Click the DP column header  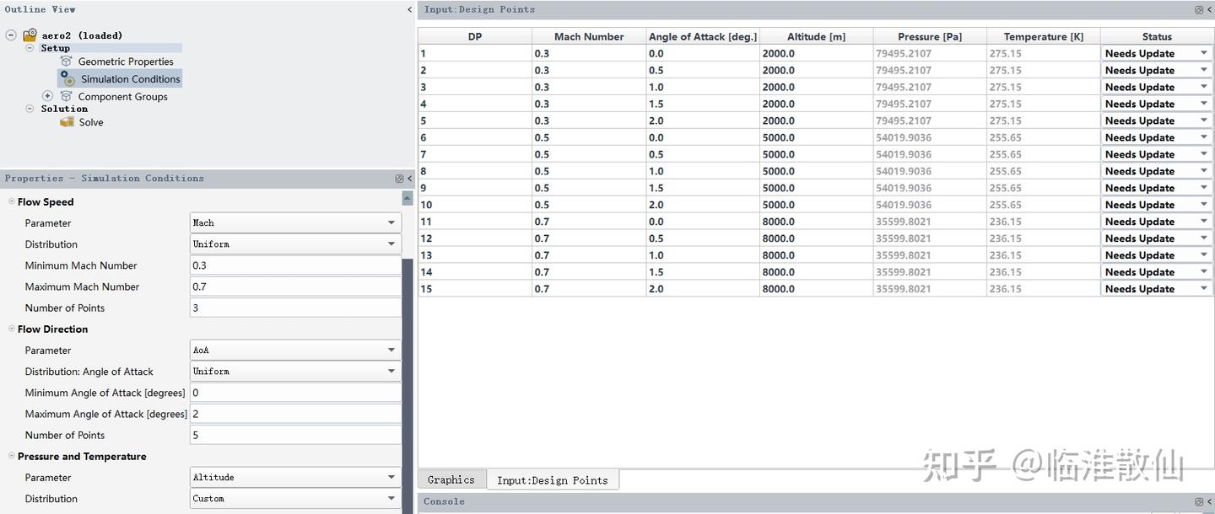coord(475,36)
